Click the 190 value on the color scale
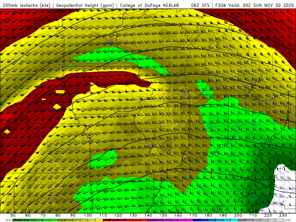Viewport: 296px width, 222px height. [x=223, y=215]
